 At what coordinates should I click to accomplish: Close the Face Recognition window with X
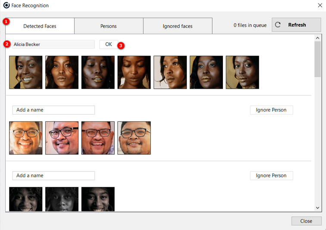point(320,6)
